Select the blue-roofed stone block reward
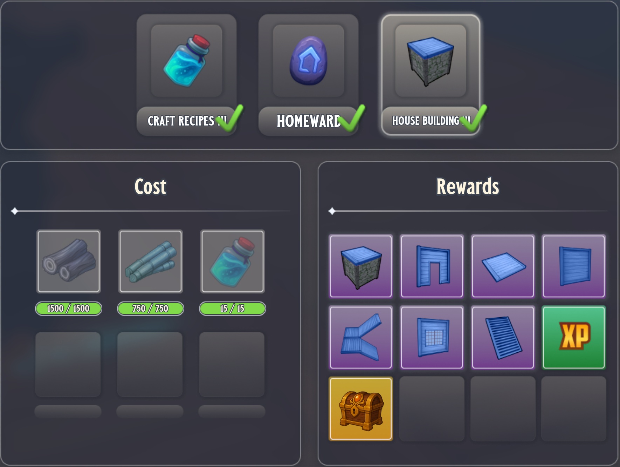Viewport: 620px width, 467px height. 361,266
